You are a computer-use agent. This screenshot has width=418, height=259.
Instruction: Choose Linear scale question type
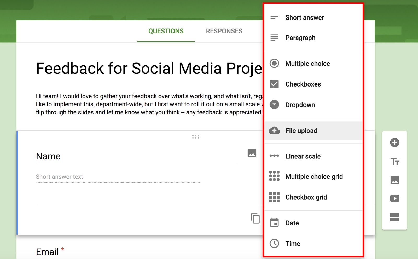(x=303, y=156)
